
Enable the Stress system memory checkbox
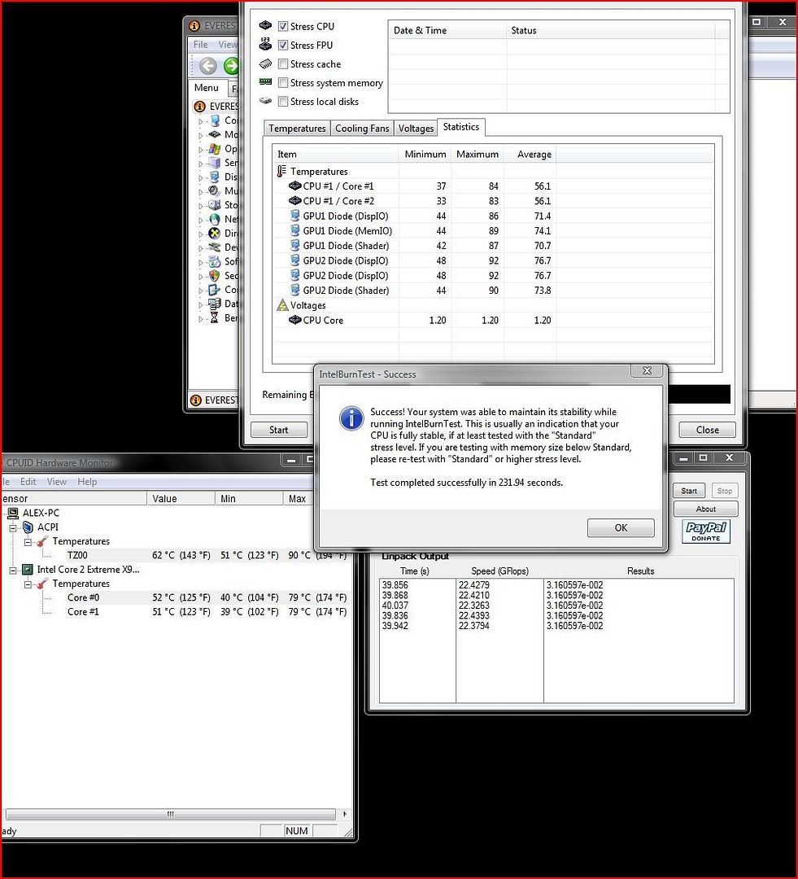click(283, 83)
